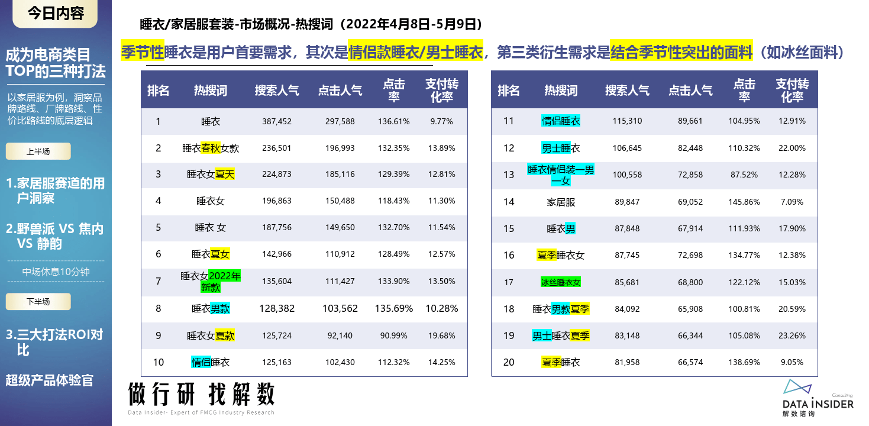
Task: Click the keyword cell 睡衣女夏天
Action: [211, 174]
